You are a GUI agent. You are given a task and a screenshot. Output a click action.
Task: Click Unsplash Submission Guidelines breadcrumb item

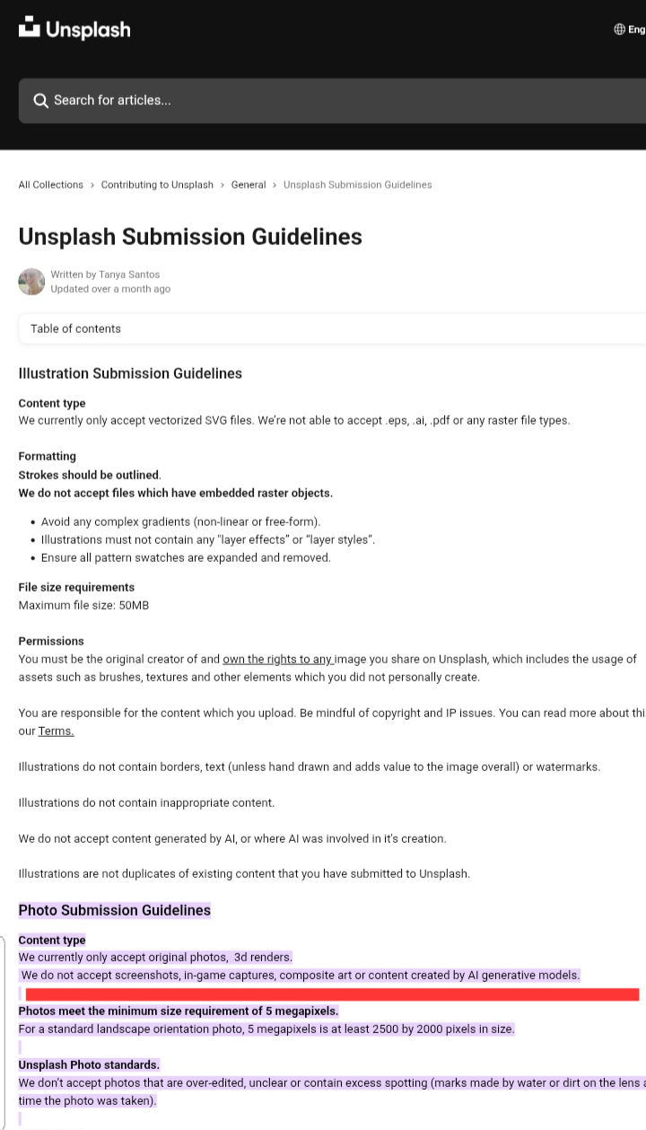[x=357, y=185]
